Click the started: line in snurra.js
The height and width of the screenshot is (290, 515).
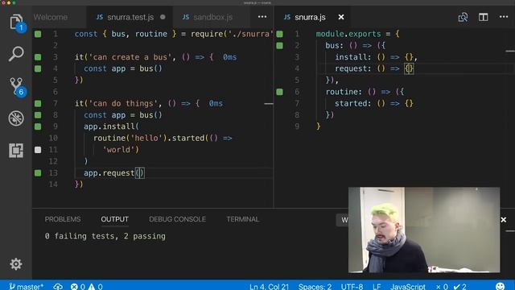[x=373, y=103]
